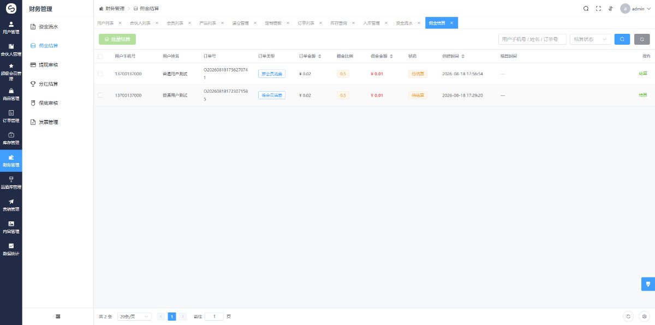Go to previous page arrow
Viewport: 655px width, 325px height.
click(161, 316)
